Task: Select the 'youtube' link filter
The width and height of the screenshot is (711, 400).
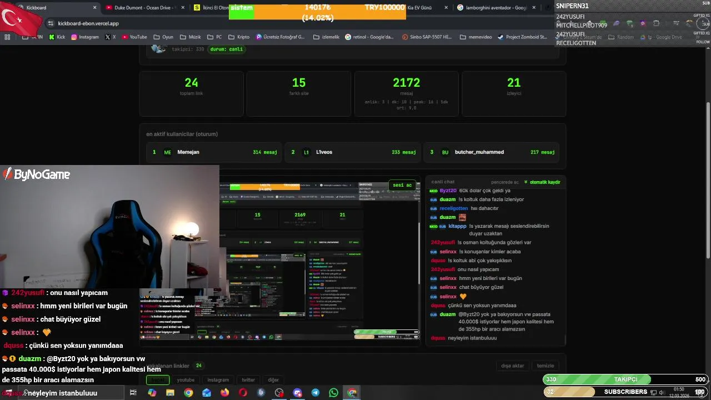Action: point(186,380)
